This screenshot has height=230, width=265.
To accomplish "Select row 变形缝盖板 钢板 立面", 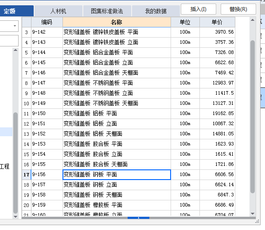I will point(129,184).
